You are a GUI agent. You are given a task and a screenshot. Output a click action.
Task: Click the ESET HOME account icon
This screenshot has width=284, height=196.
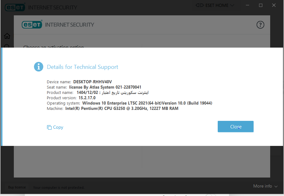(199, 5)
